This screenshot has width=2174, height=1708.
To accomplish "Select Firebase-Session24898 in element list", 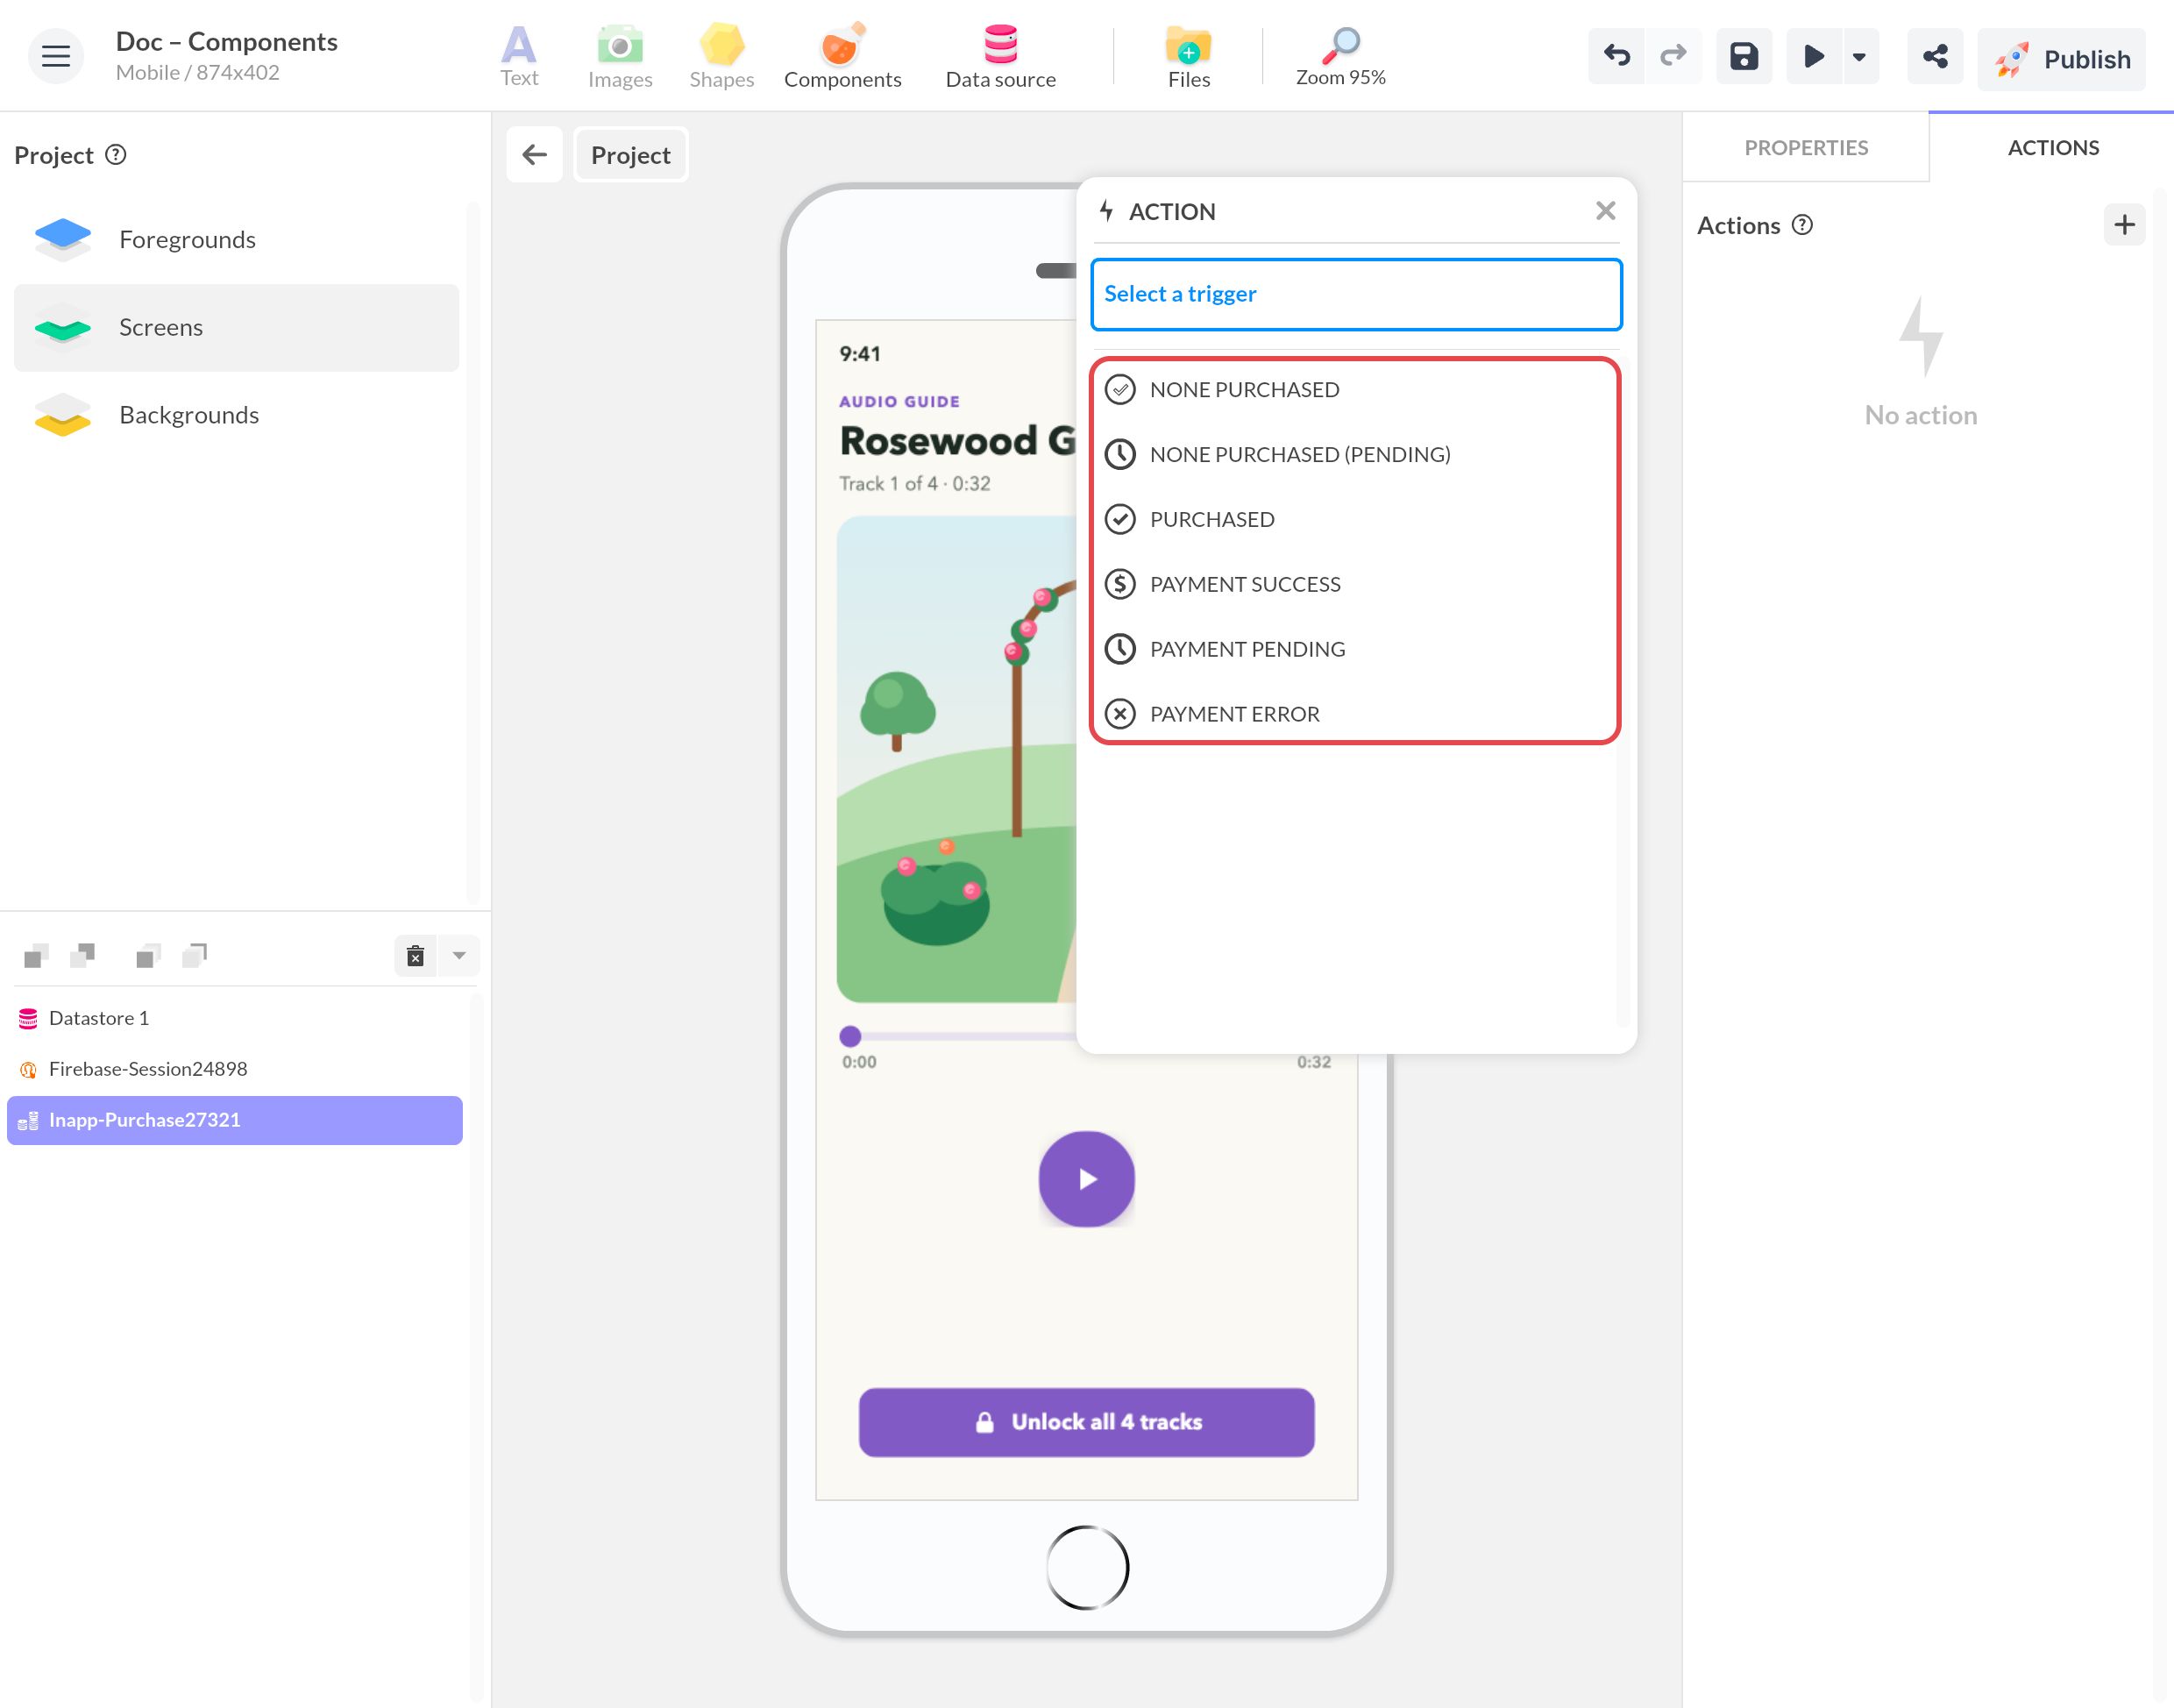I will (235, 1070).
